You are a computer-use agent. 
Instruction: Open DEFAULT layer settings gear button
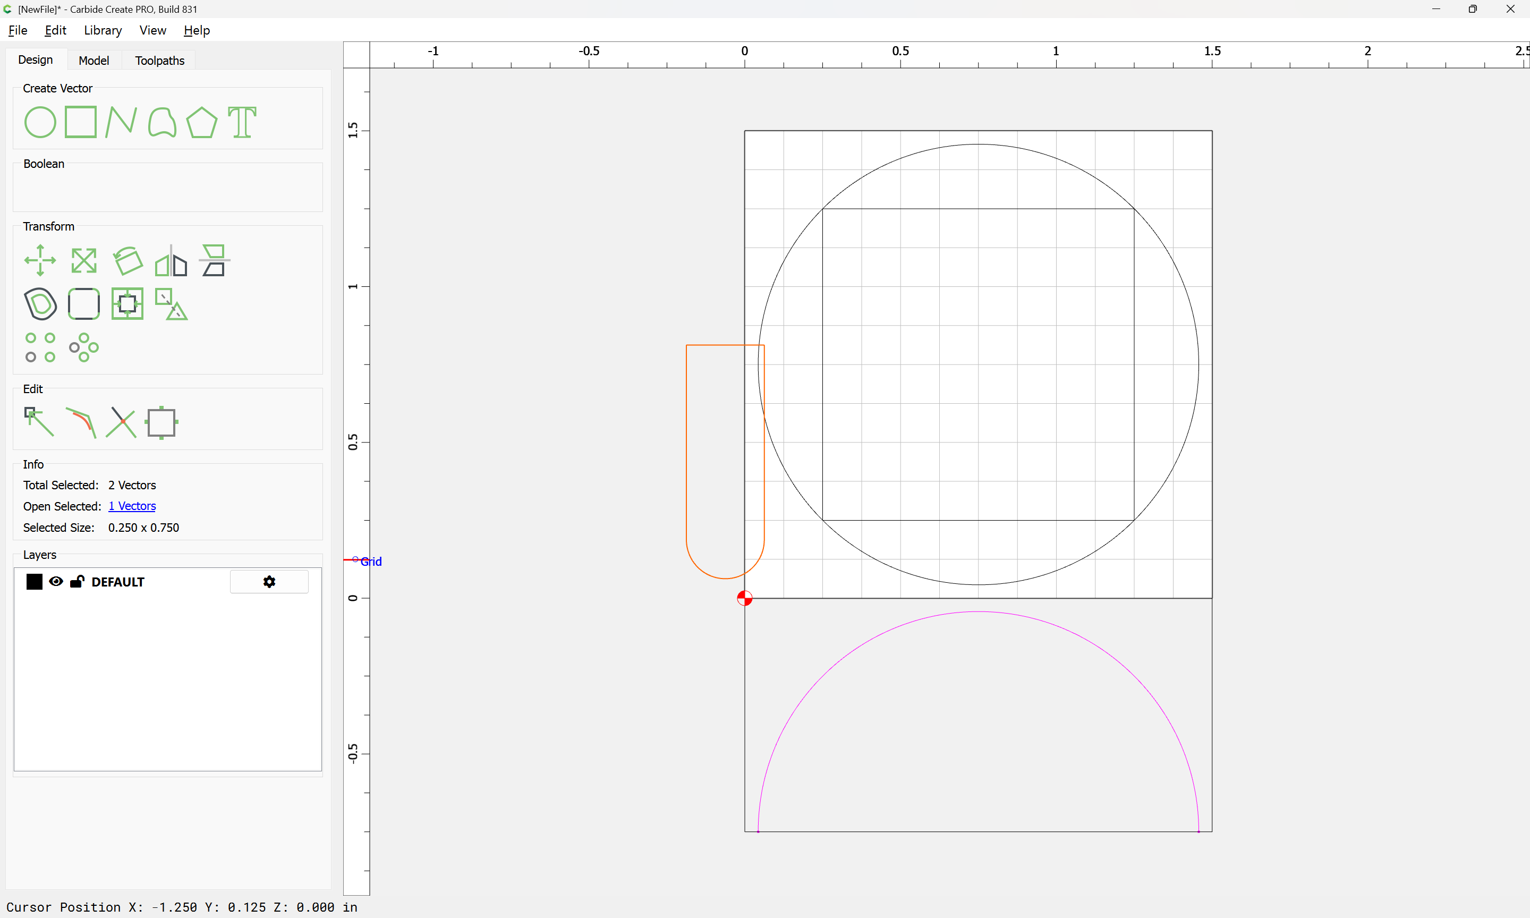point(269,582)
